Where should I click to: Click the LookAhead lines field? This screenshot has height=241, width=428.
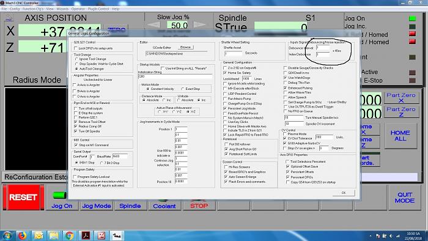(x=247, y=79)
